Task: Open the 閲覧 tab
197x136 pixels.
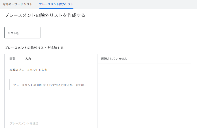Action: point(13,59)
